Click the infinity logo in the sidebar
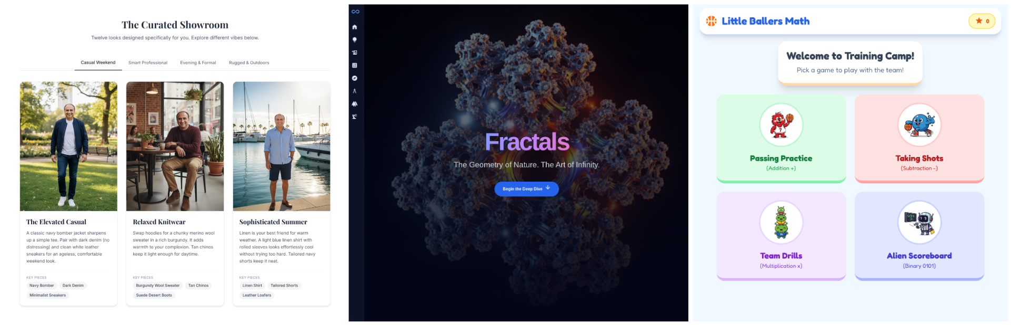The height and width of the screenshot is (325, 1011). coord(355,12)
